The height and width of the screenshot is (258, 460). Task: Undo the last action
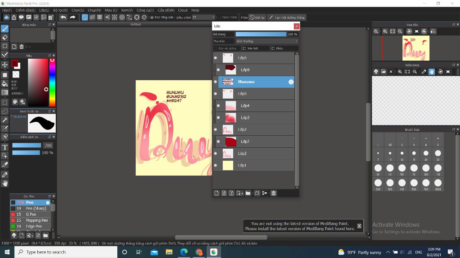(x=63, y=17)
